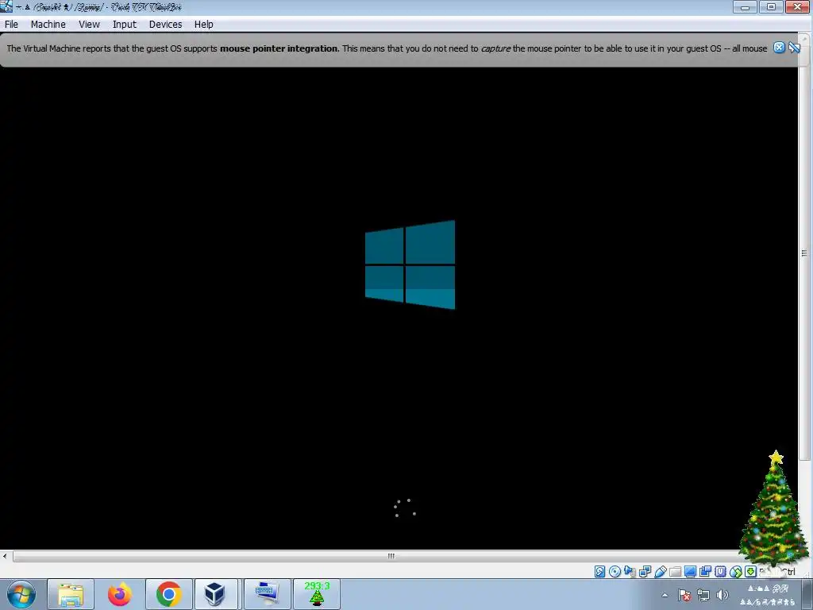The image size is (813, 610).
Task: Click the vertical scrollbar thumb
Action: (804, 253)
